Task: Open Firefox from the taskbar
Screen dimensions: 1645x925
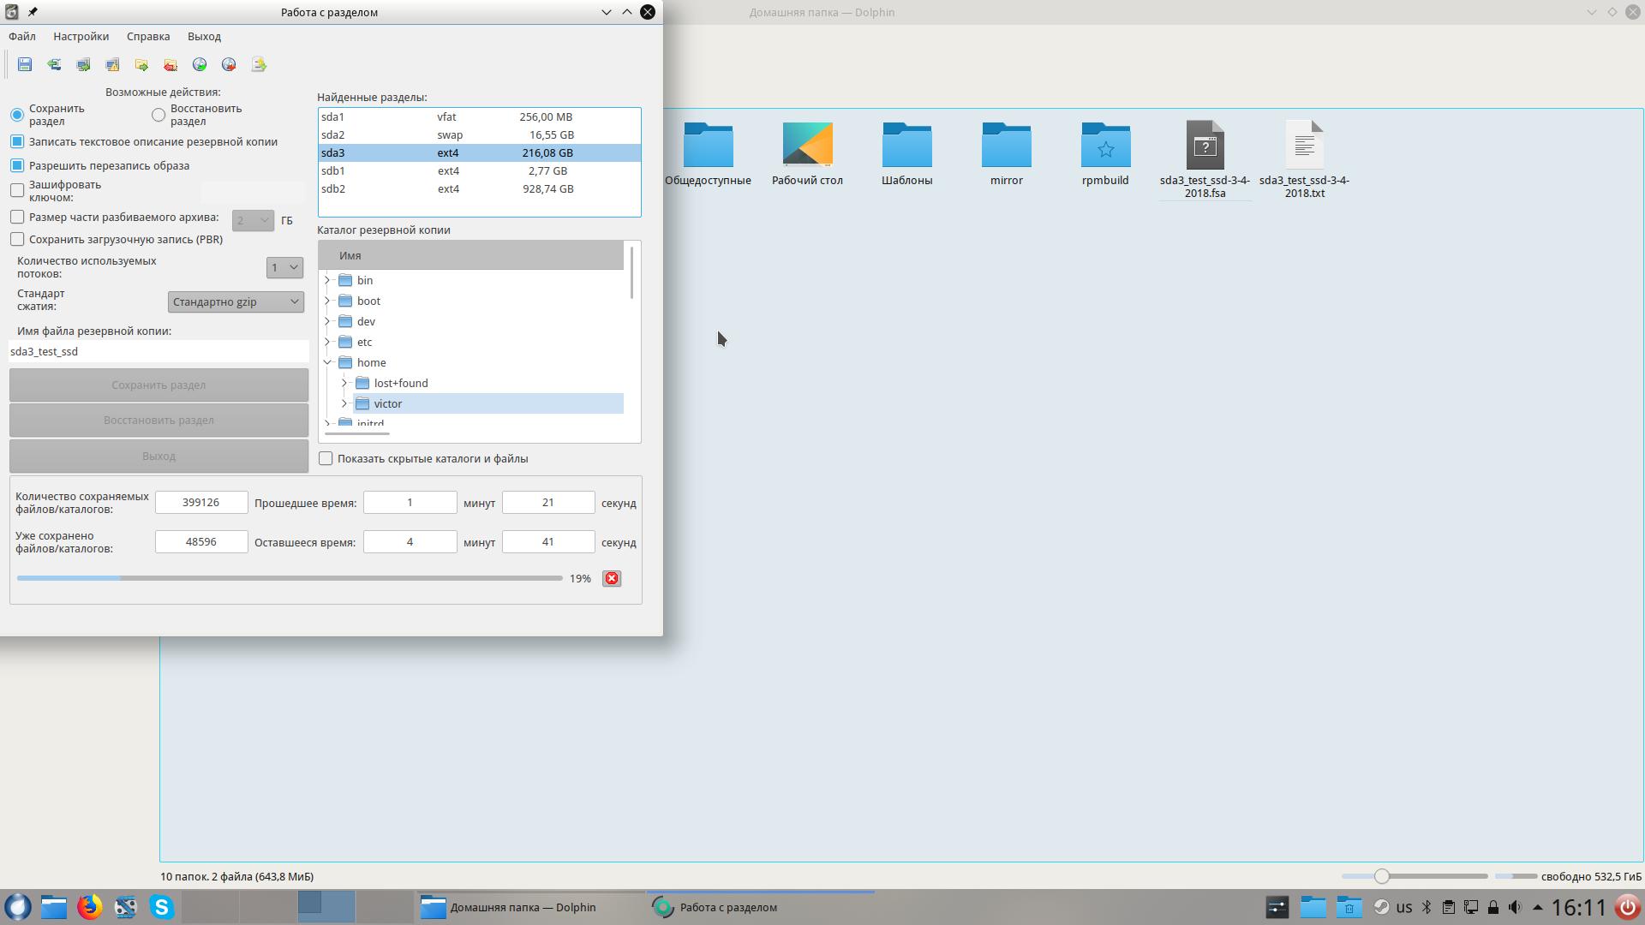Action: [x=90, y=907]
